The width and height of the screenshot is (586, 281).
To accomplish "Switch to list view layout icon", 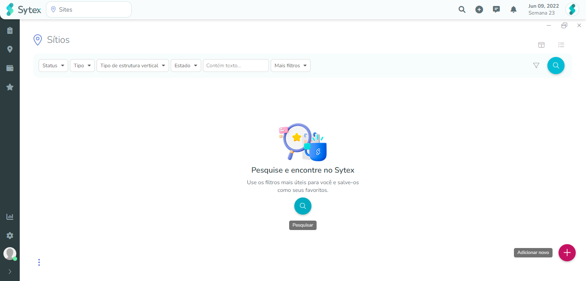I will pos(561,45).
